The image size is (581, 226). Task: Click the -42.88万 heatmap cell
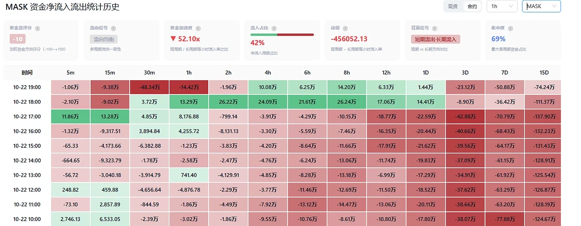[465, 116]
